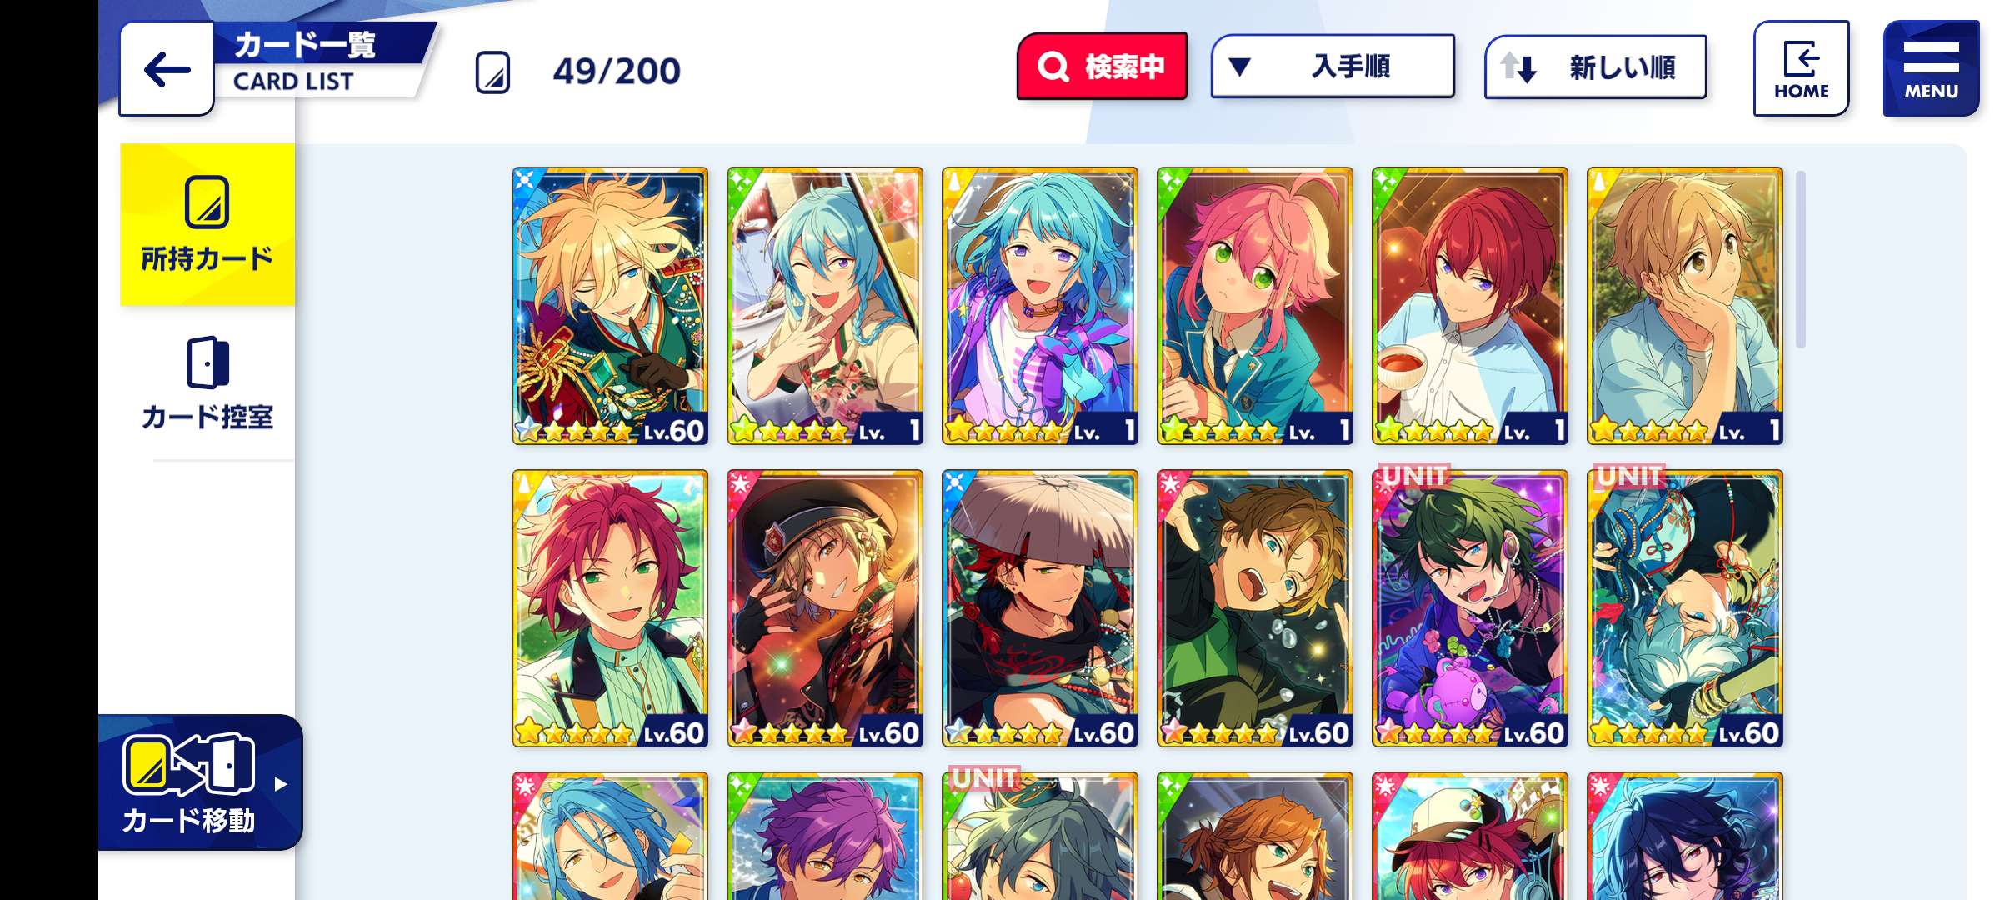Viewport: 2000px width, 900px height.
Task: Click the card count icon beside 49/200
Action: 492,72
